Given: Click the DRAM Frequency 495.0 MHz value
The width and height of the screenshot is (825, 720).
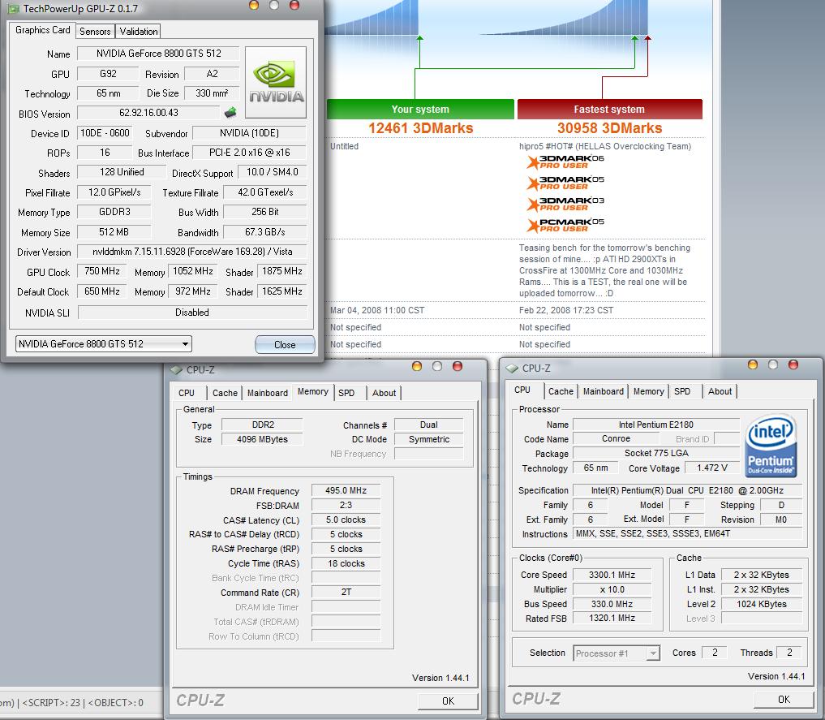Looking at the screenshot, I should coord(346,490).
